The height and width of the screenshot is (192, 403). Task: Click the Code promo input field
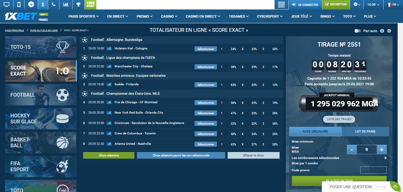[373, 170]
